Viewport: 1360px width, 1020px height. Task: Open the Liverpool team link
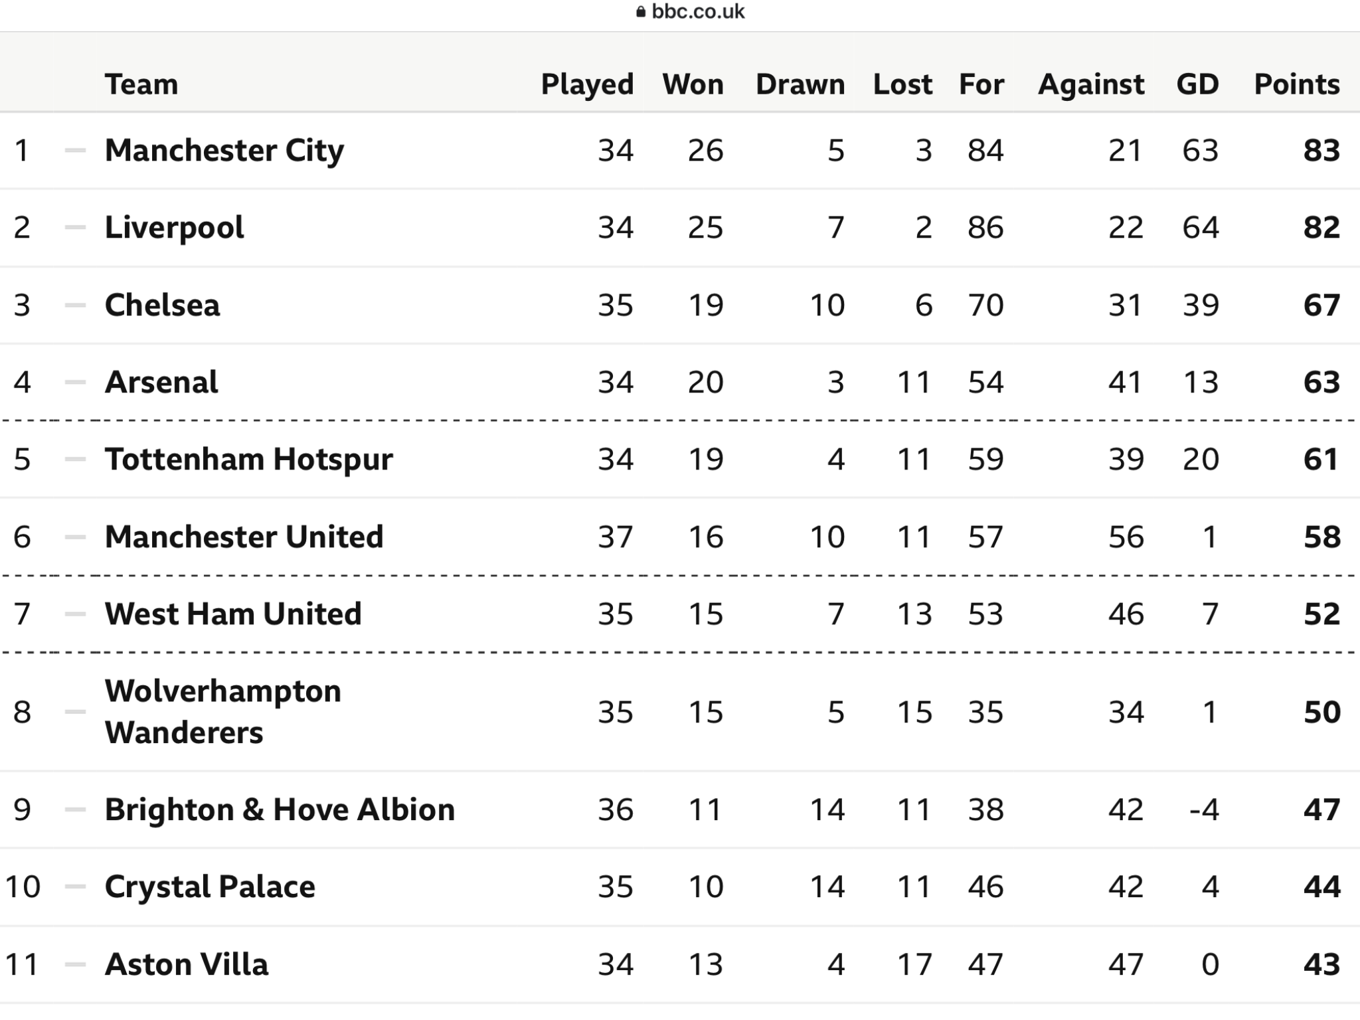tap(174, 227)
